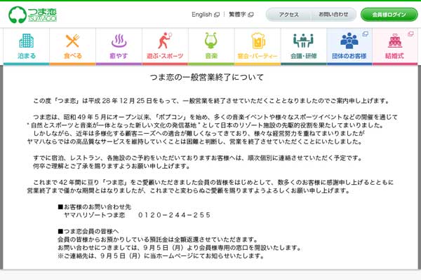
Task: Click the 会員様ログイン button
Action: click(x=389, y=15)
